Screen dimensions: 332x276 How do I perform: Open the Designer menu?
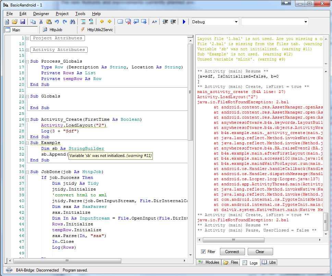(x=41, y=14)
